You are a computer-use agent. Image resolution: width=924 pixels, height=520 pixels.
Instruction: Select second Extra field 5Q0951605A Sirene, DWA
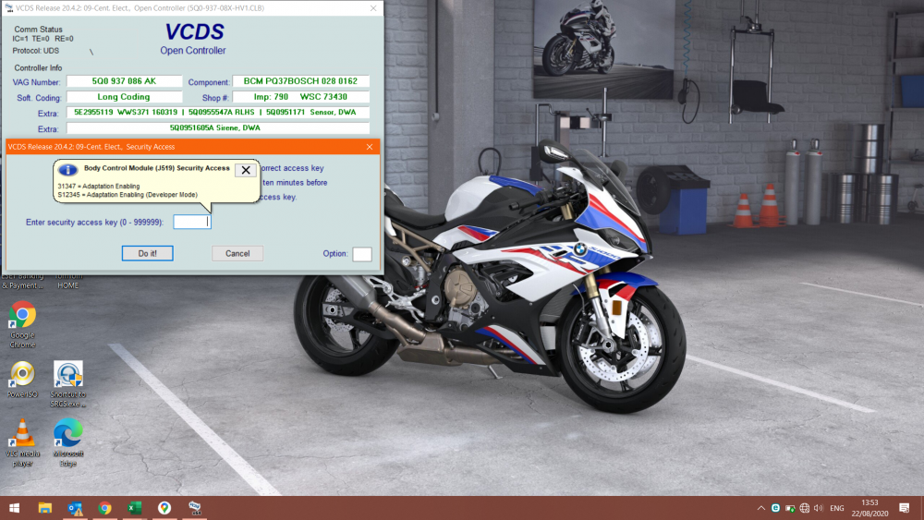(218, 127)
